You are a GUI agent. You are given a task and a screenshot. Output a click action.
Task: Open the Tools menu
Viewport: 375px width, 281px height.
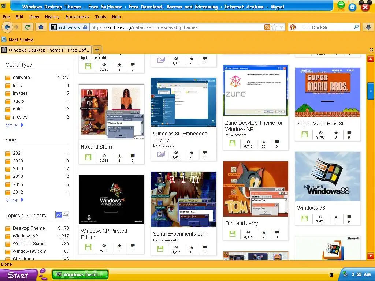[x=100, y=17]
